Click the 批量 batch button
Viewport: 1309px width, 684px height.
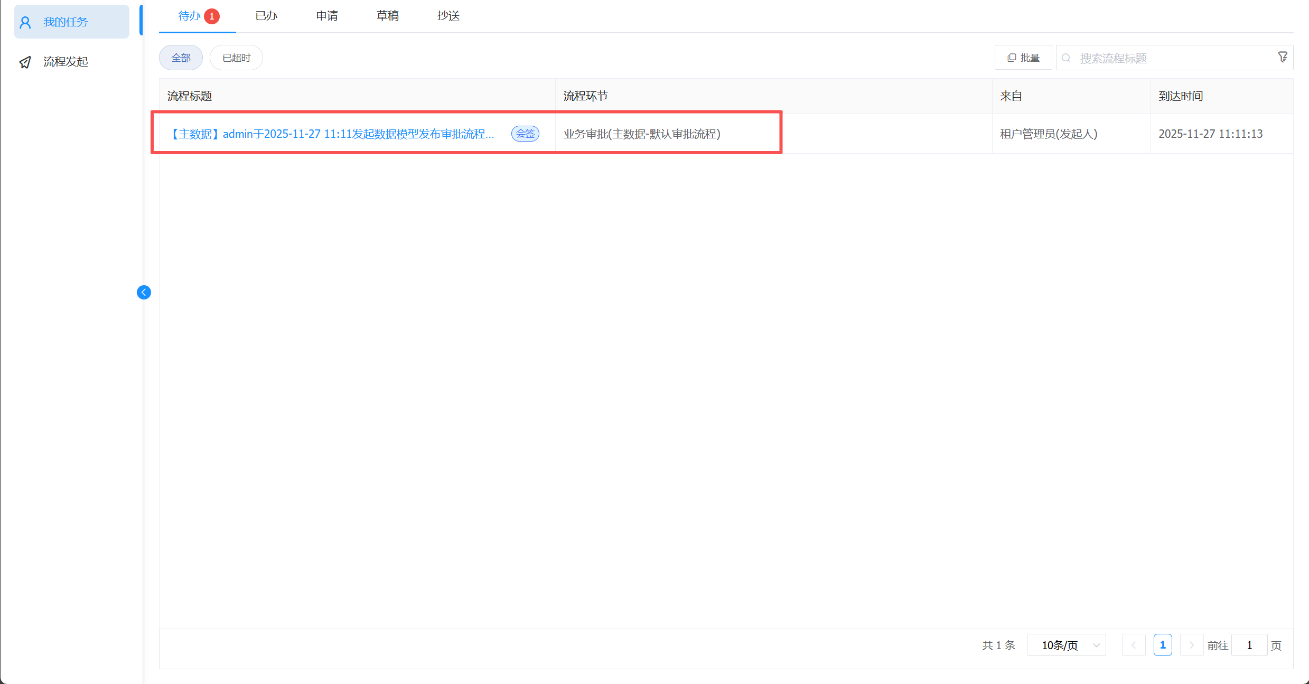(x=1023, y=58)
